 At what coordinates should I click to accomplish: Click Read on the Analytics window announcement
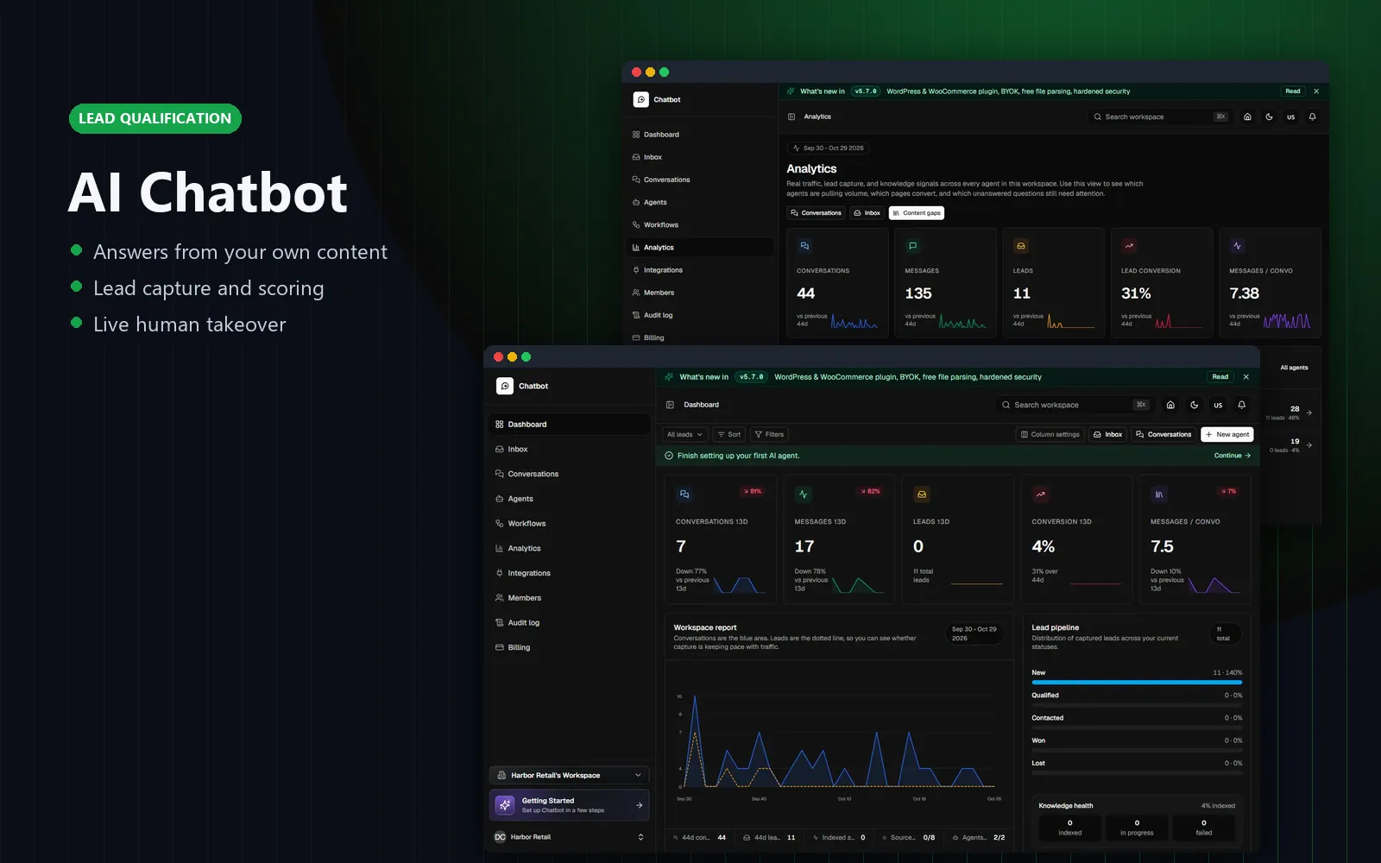[1293, 91]
